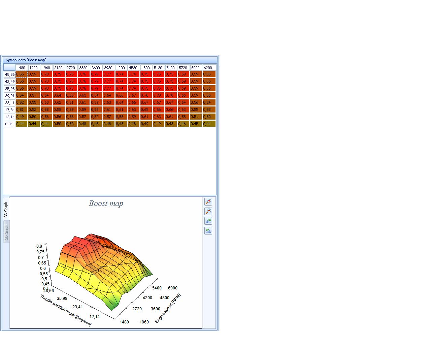Click the 6200 RPM column header
This screenshot has height=345, width=431.
click(209, 68)
